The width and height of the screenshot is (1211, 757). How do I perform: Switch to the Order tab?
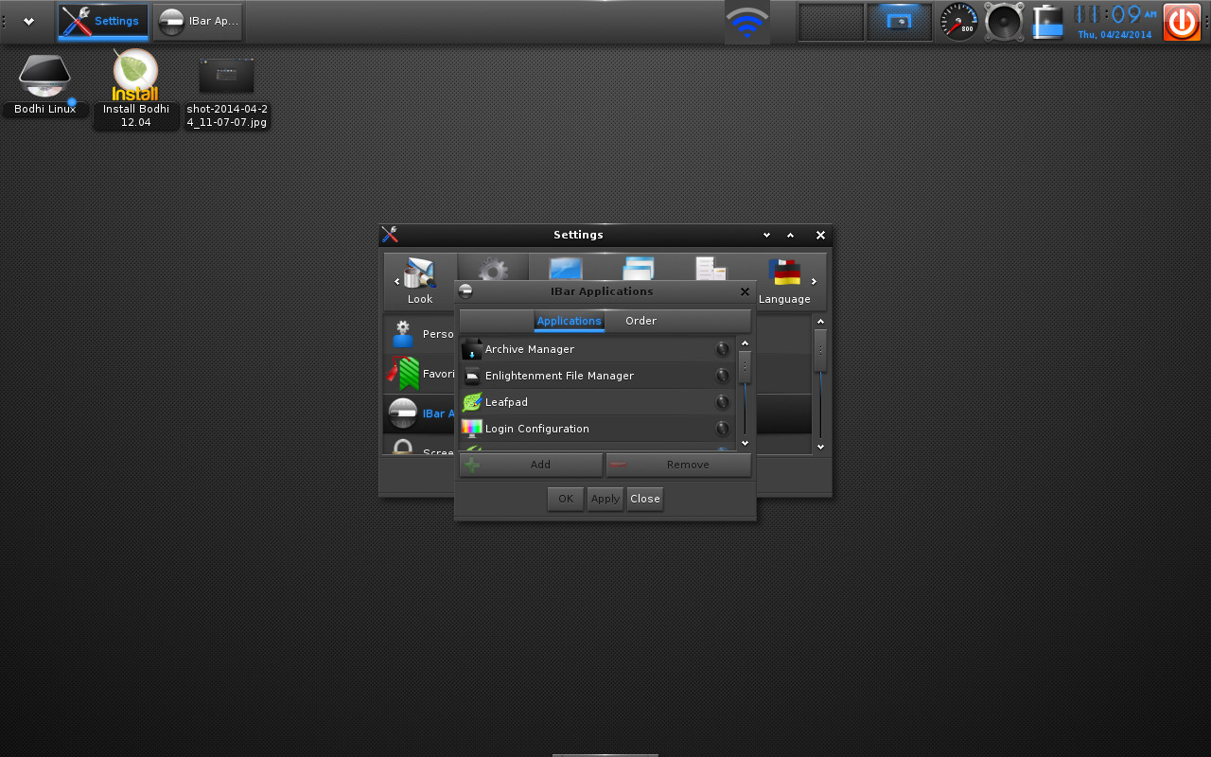[x=641, y=321]
